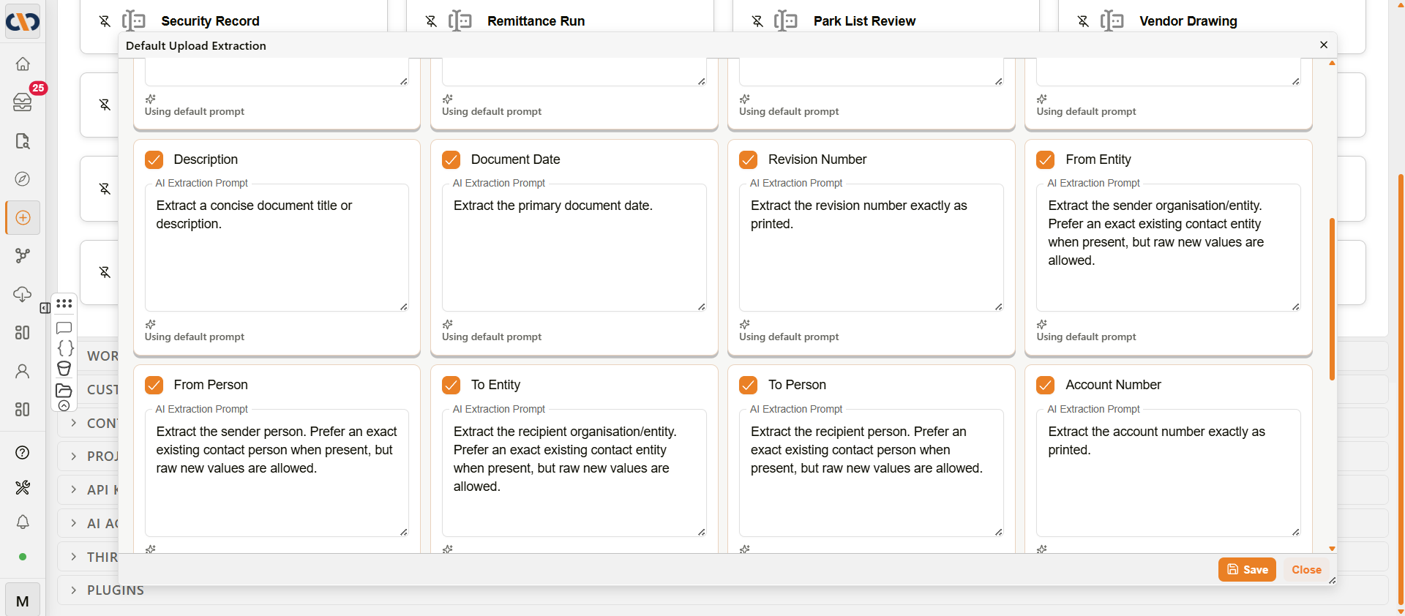This screenshot has height=616, width=1405.
Task: Click the Close button in dialog footer
Action: pyautogui.click(x=1306, y=570)
